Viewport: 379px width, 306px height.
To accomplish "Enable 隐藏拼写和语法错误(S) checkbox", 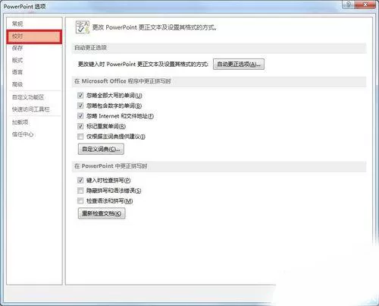I will coord(80,191).
